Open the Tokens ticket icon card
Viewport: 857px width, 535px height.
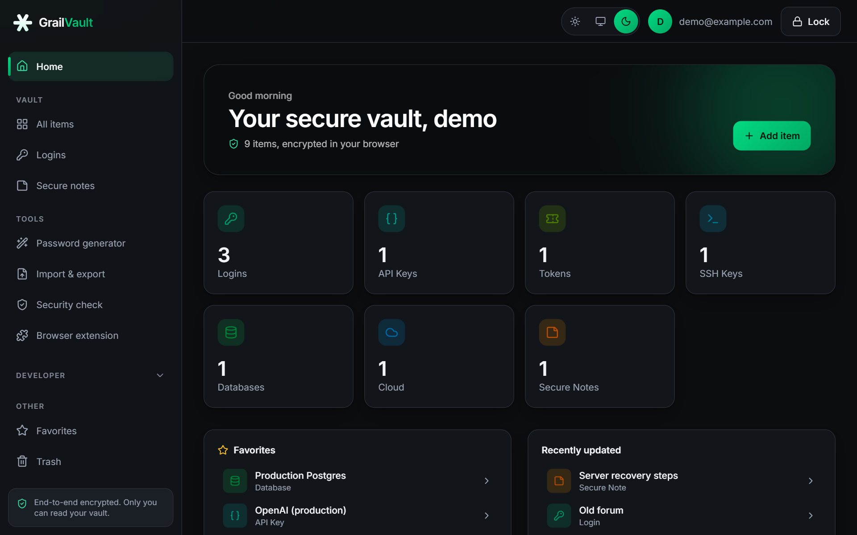552,218
